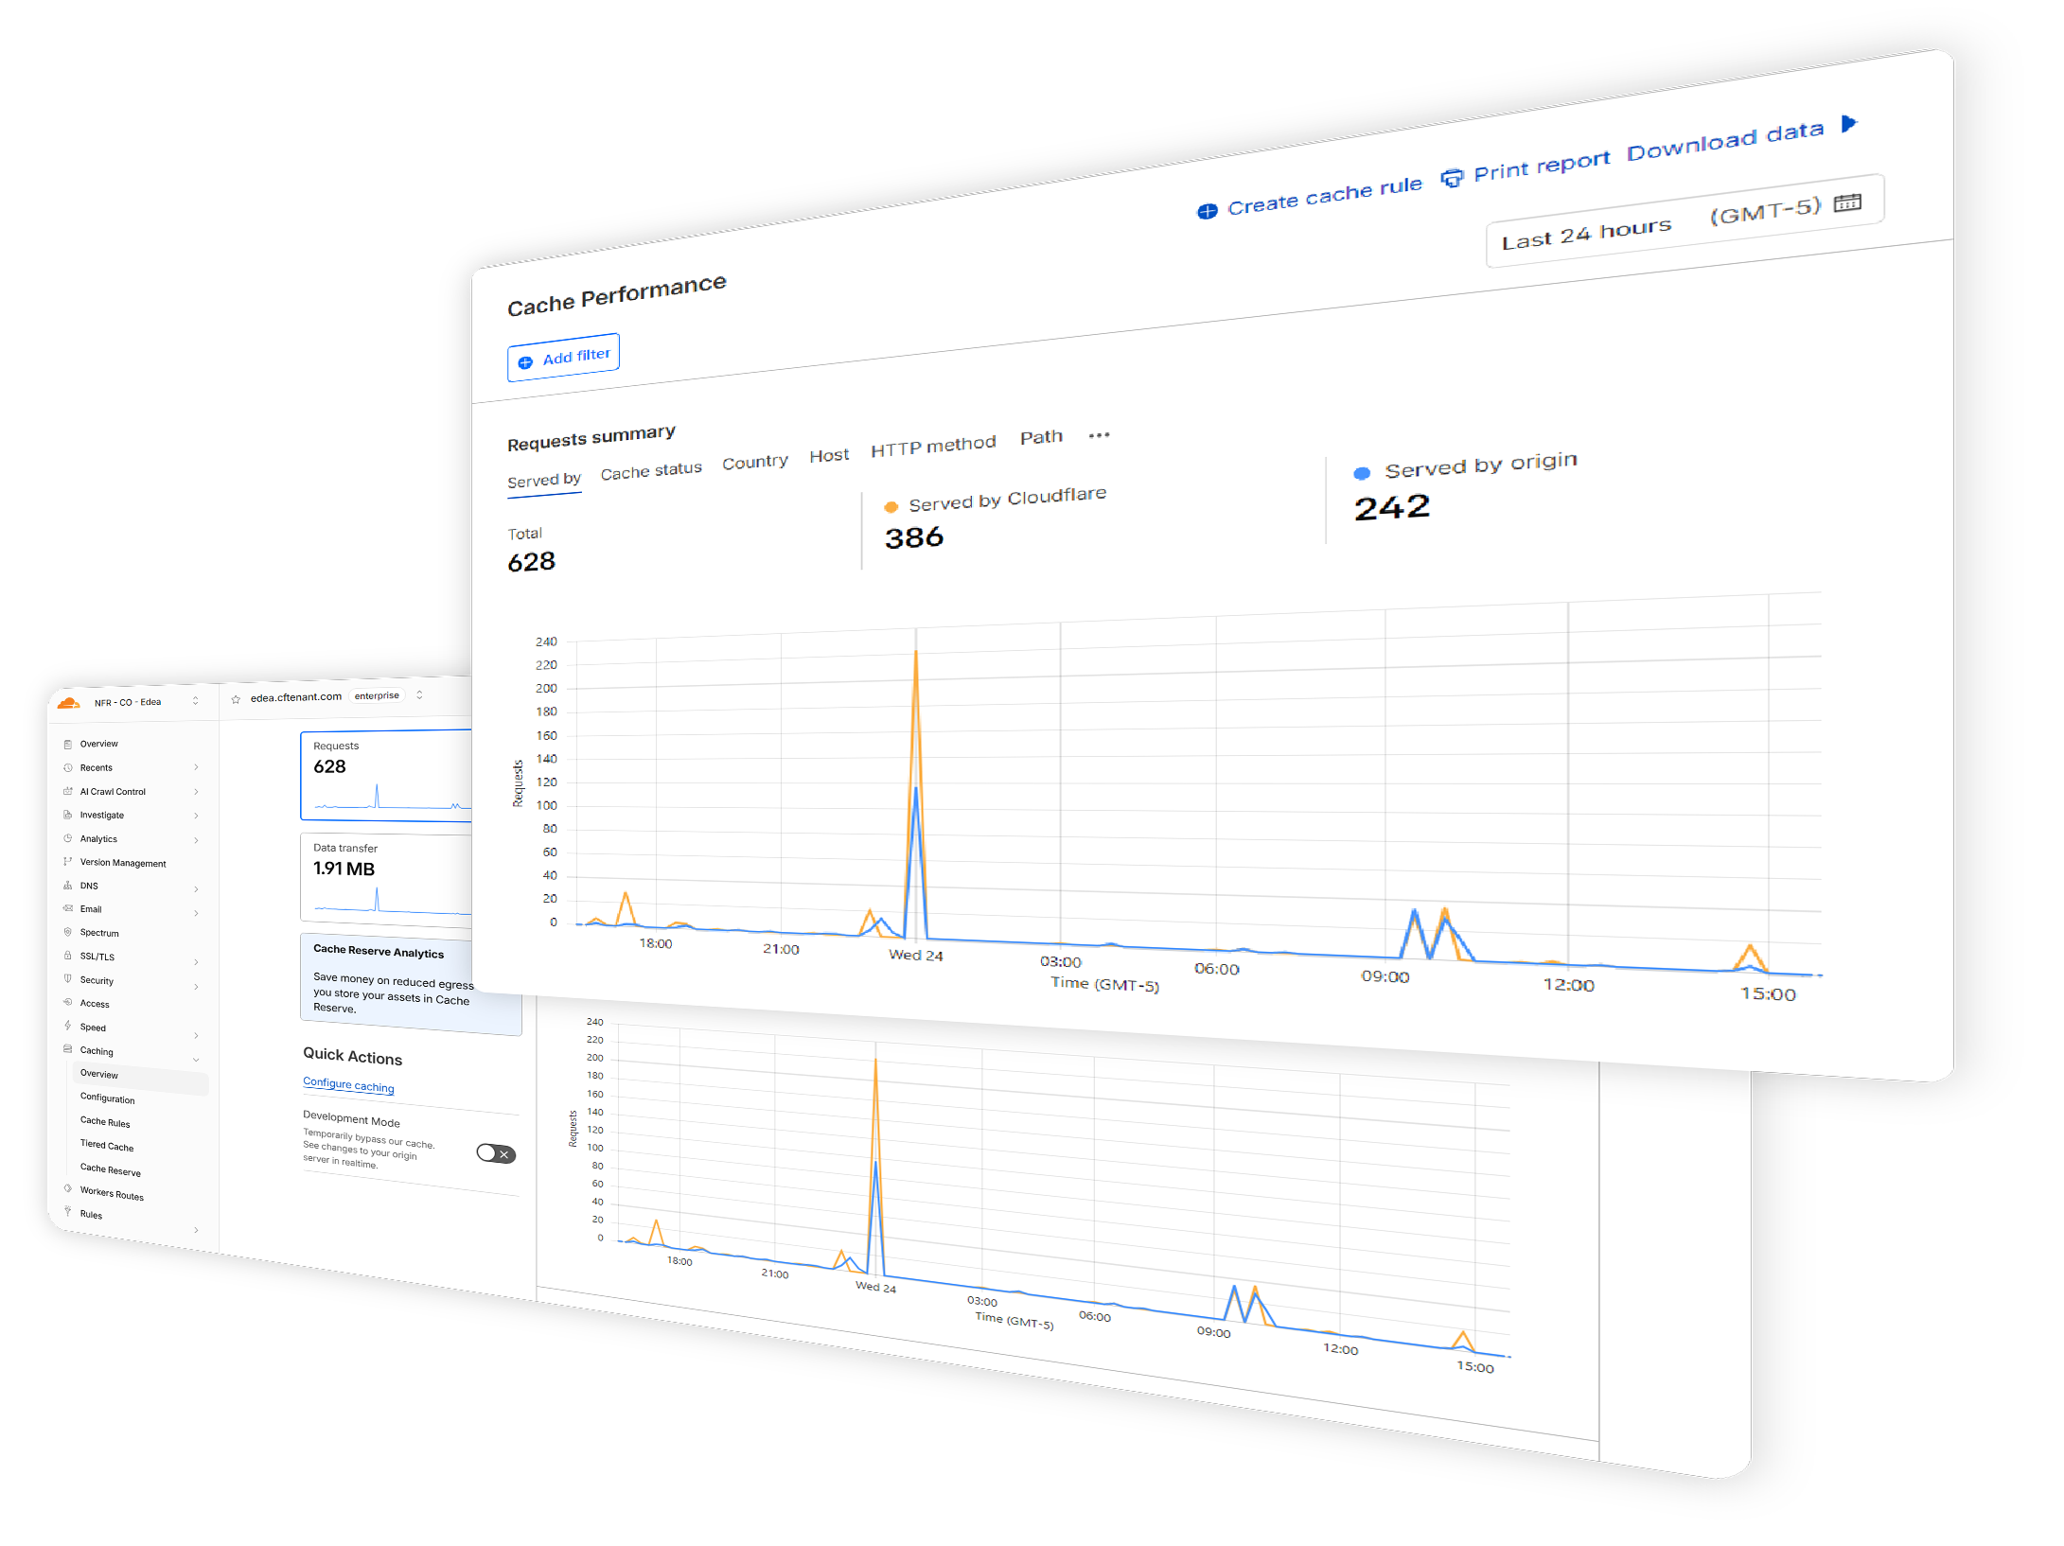Click the printer icon beside Print report
This screenshot has height=1546, width=2064.
point(1452,177)
